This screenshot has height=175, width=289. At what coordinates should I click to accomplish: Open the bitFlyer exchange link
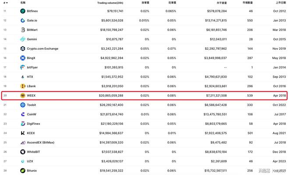pyautogui.click(x=32, y=67)
